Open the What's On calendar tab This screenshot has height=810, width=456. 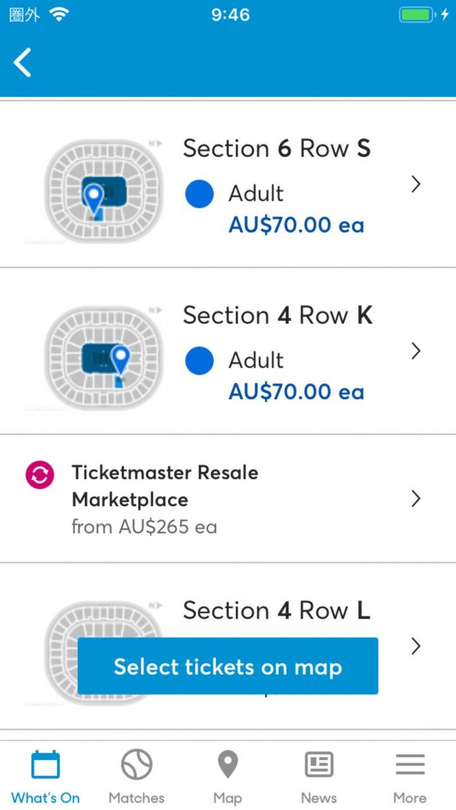click(x=46, y=776)
